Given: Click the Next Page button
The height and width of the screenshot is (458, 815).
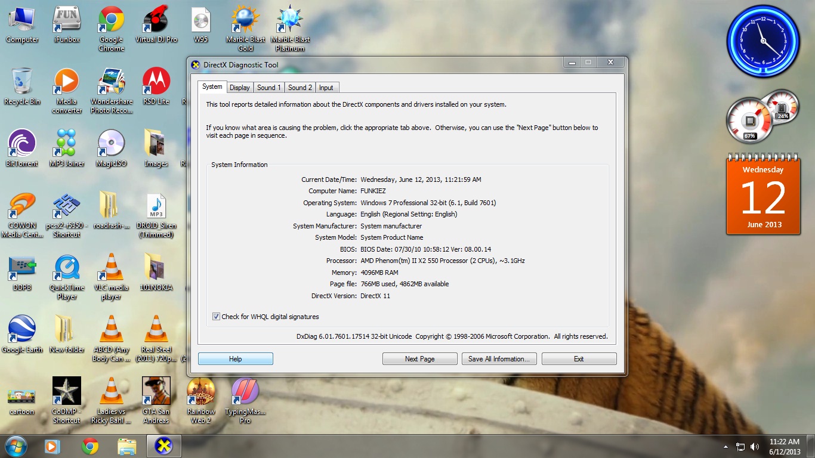Looking at the screenshot, I should pos(419,359).
